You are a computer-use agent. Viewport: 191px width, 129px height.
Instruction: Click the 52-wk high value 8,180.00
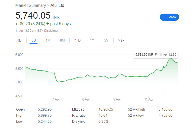pyautogui.click(x=165, y=110)
